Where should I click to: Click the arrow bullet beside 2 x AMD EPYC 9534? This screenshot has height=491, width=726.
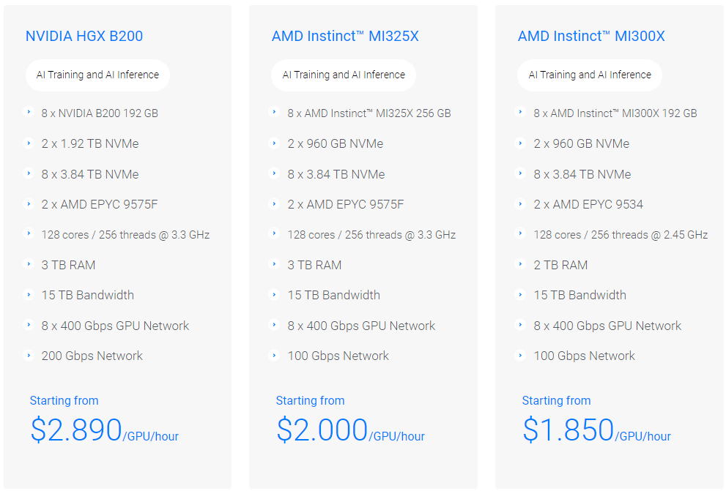[521, 204]
